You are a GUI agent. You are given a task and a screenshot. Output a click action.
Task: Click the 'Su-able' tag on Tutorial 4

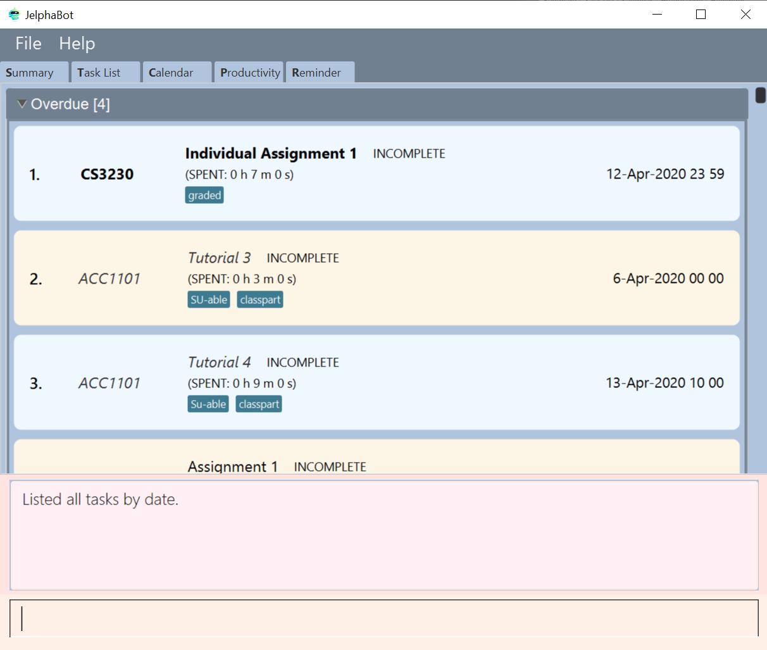pos(208,404)
